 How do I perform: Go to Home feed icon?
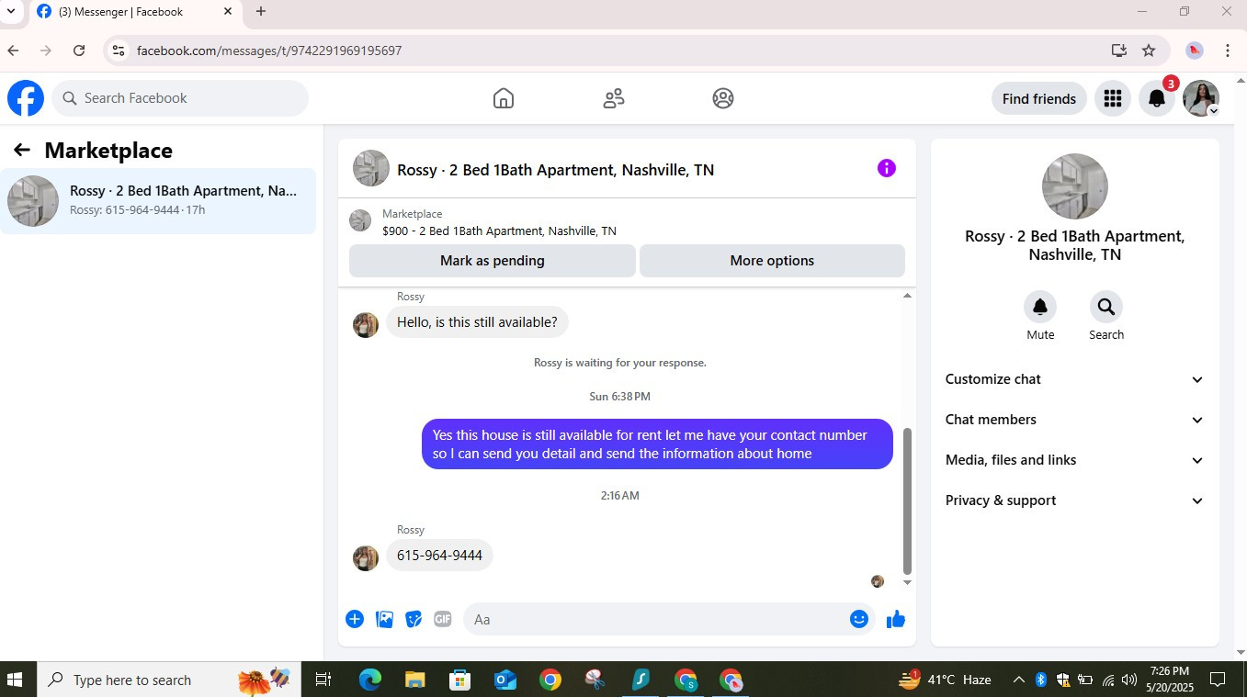tap(504, 98)
